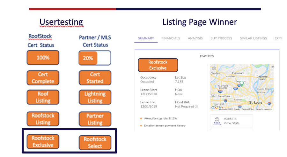The width and height of the screenshot is (287, 157).
Task: Open the SUMMARY tab
Action: [146, 38]
